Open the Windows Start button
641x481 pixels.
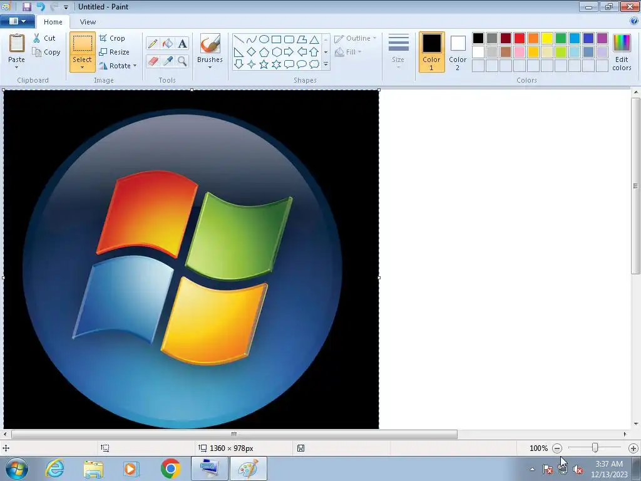point(17,468)
